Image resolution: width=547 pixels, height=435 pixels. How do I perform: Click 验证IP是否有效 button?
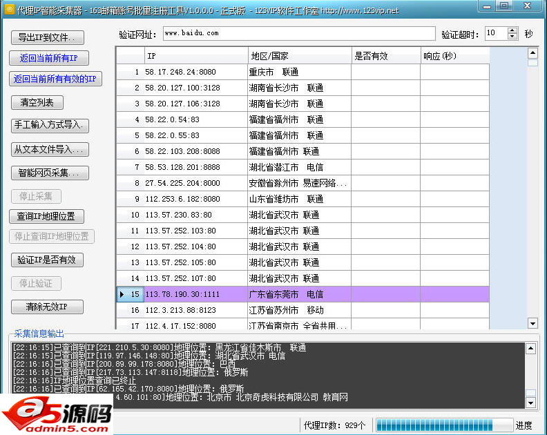[x=46, y=260]
